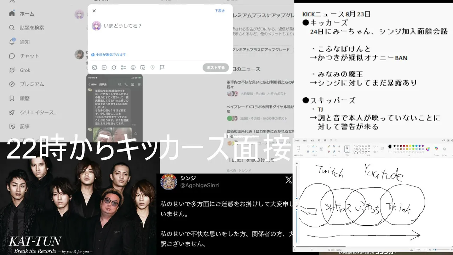
Task: Click the @AgohigeSinzi handle
Action: coord(200,185)
